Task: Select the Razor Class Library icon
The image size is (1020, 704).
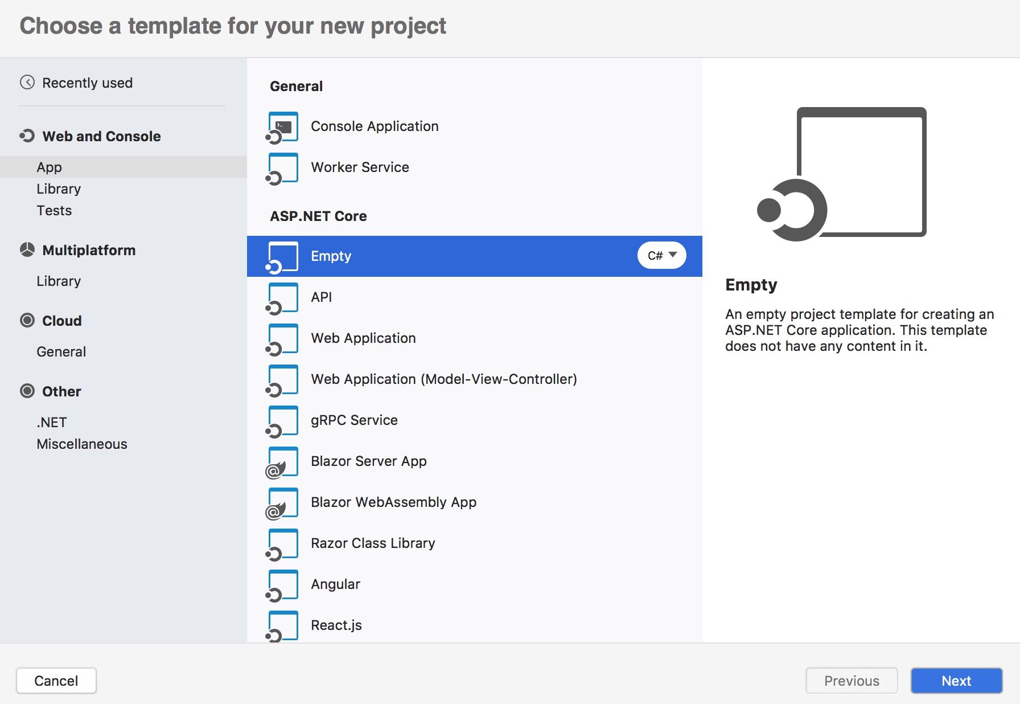Action: 282,543
